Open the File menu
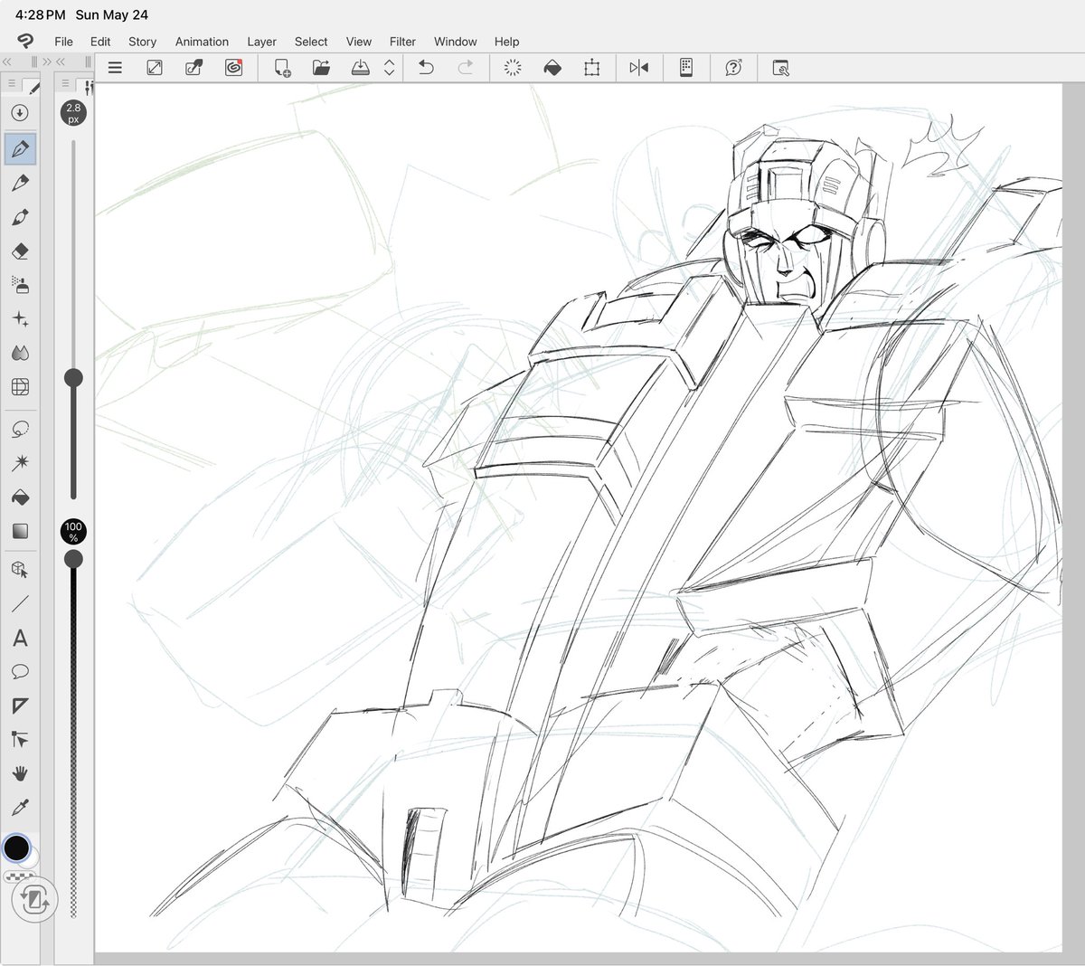 pyautogui.click(x=63, y=42)
